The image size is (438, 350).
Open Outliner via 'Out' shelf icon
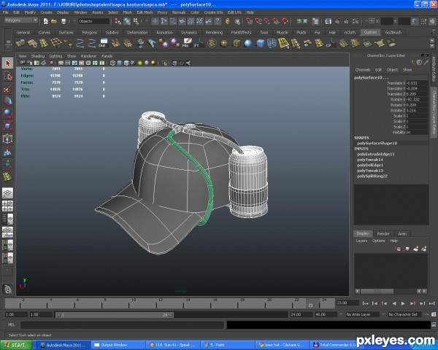point(104,43)
